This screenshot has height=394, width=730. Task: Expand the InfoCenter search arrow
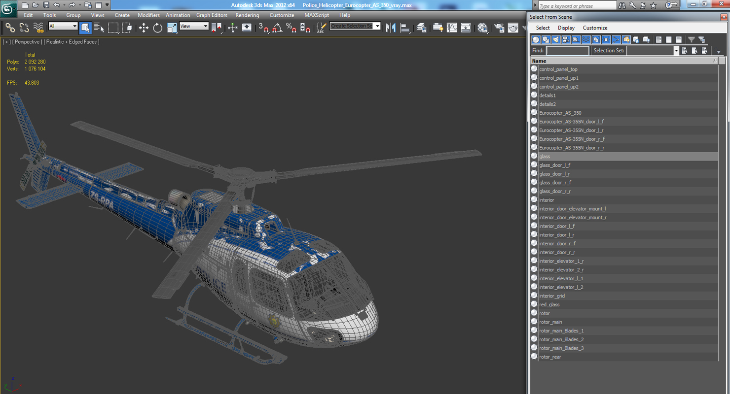click(x=535, y=5)
